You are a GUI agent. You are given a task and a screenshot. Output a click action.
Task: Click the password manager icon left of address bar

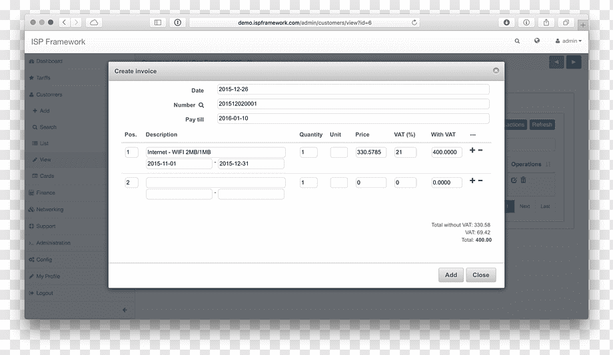click(x=177, y=22)
